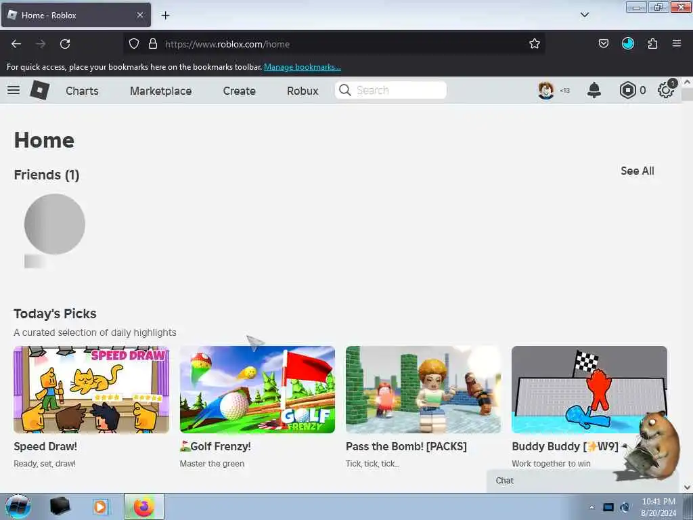Go back using the browser back arrow

pyautogui.click(x=16, y=44)
